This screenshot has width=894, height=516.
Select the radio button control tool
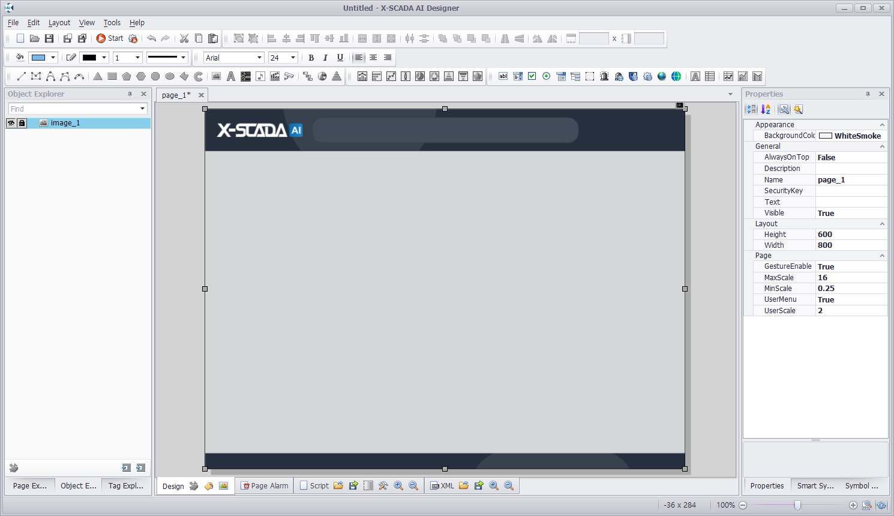[547, 76]
